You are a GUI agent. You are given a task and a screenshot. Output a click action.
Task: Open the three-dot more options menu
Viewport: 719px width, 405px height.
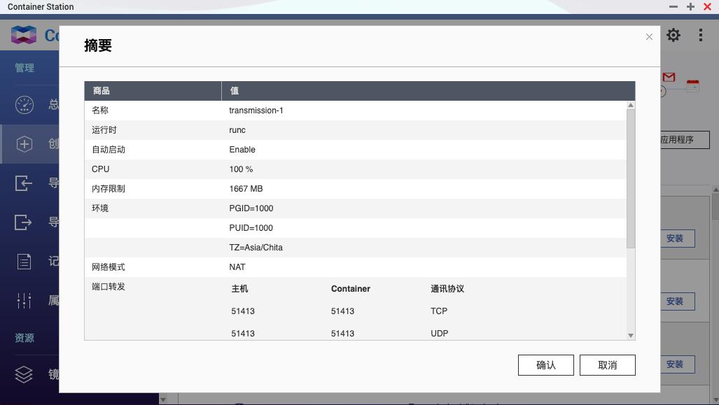click(x=700, y=35)
